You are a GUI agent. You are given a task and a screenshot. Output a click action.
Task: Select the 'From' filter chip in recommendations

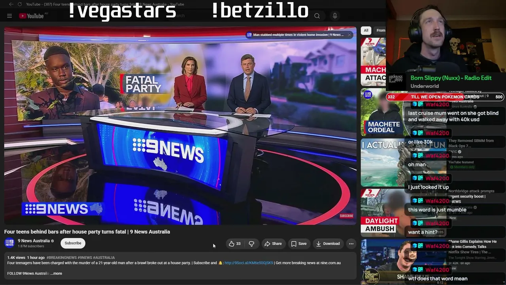pos(380,30)
